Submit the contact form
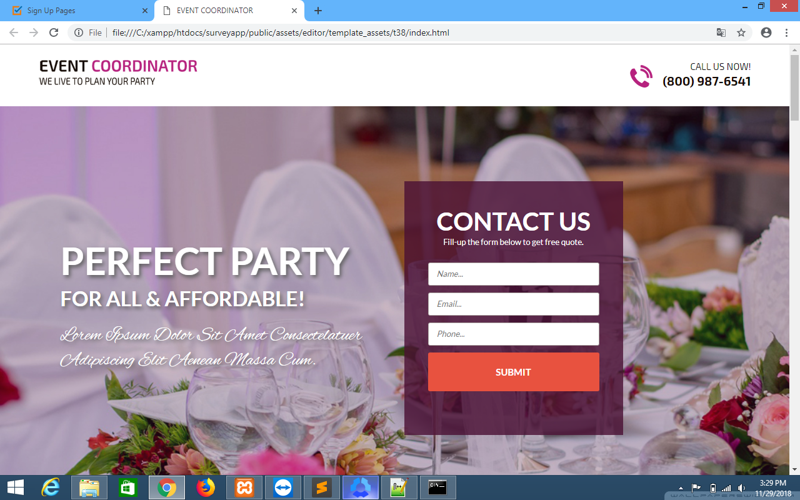Image resolution: width=800 pixels, height=500 pixels. click(514, 372)
